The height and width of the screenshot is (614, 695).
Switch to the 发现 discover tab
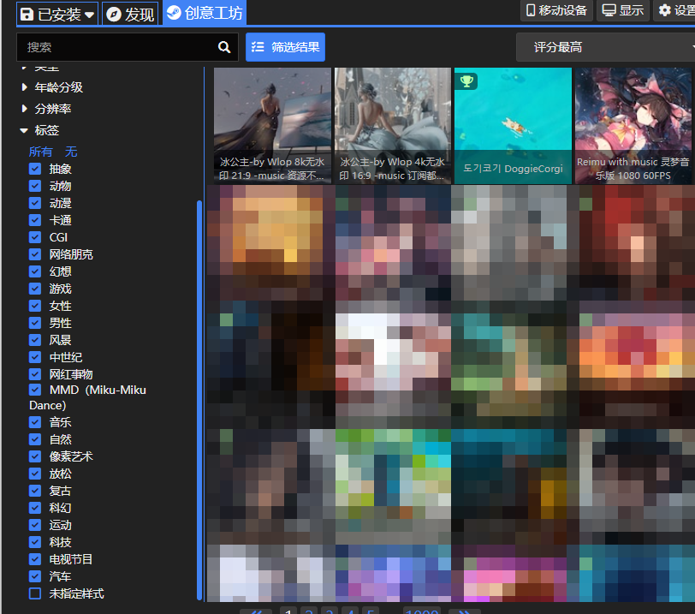coord(130,14)
